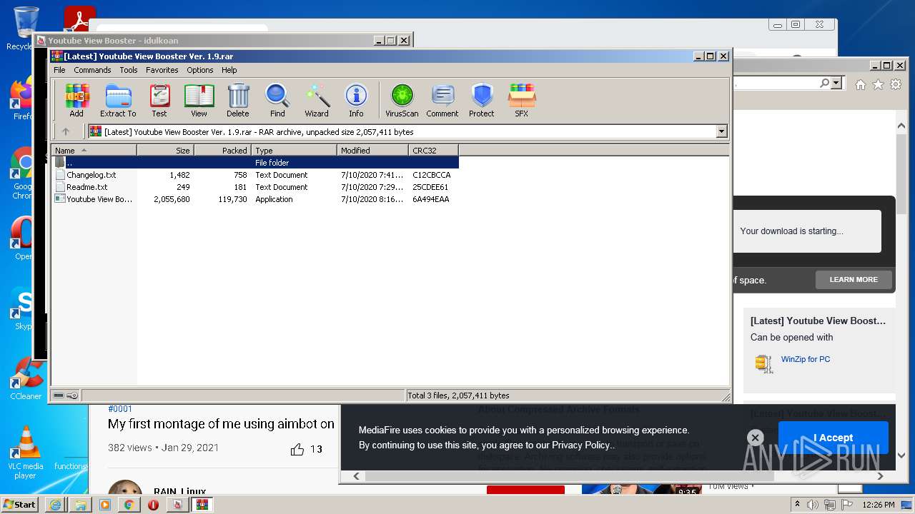Open browser settings gear icon
Screen dimensions: 915x514
click(895, 84)
